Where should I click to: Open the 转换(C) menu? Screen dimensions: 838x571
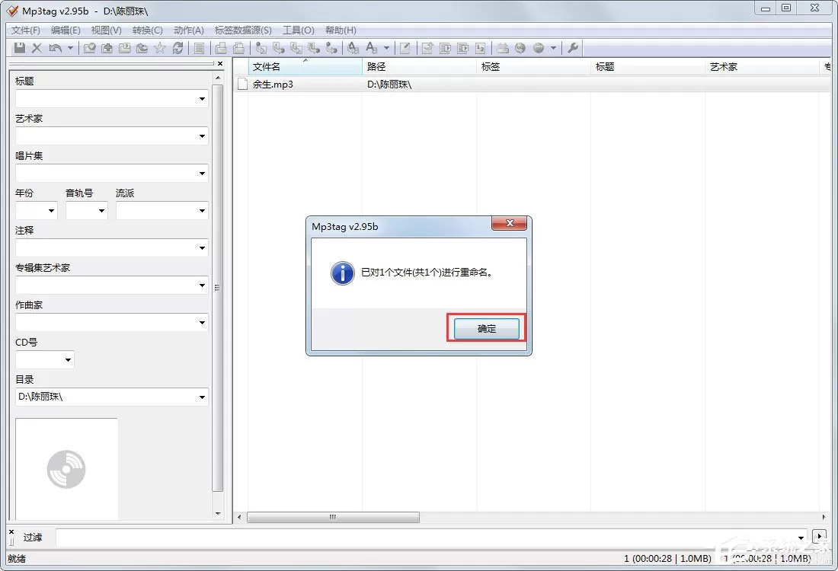tap(148, 30)
